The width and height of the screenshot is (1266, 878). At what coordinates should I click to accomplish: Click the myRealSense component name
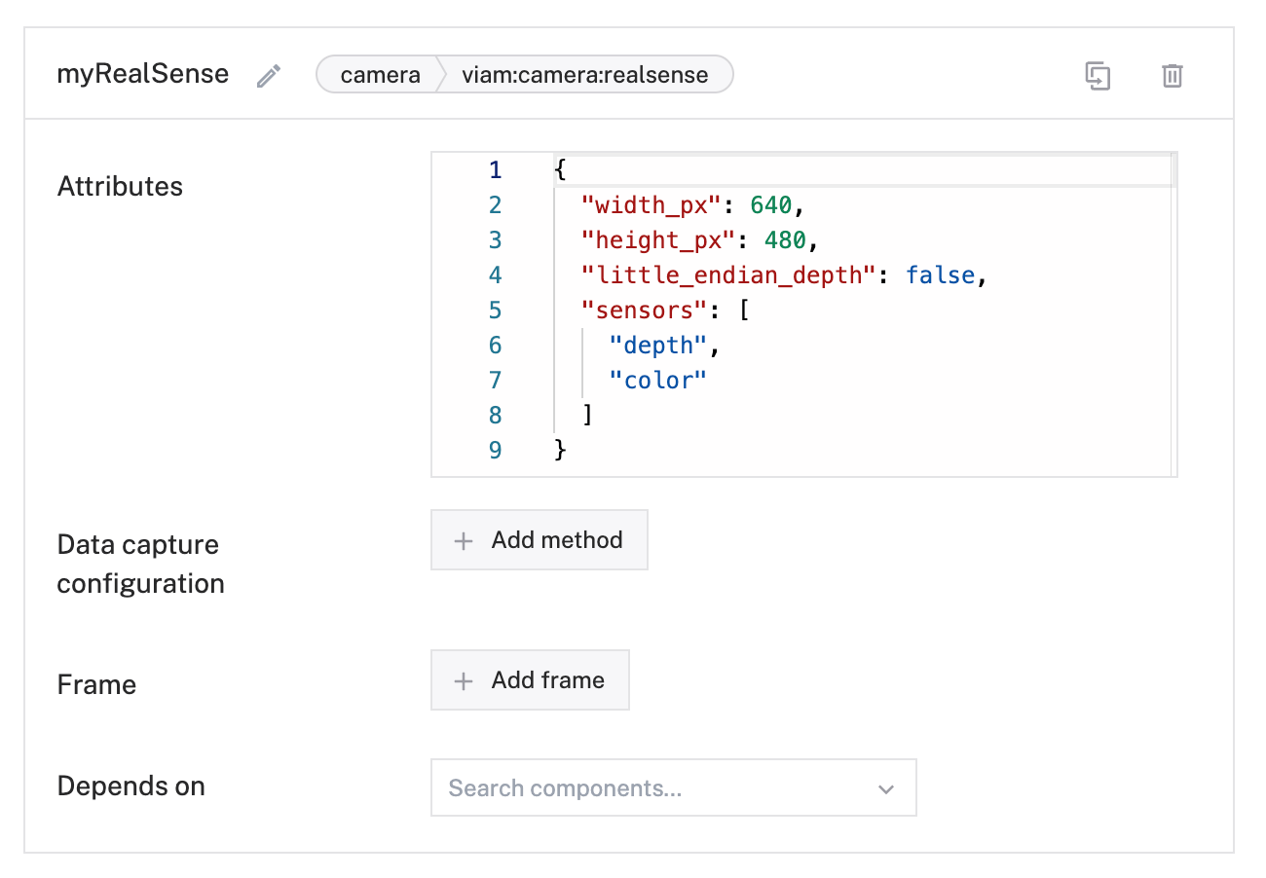(x=143, y=74)
